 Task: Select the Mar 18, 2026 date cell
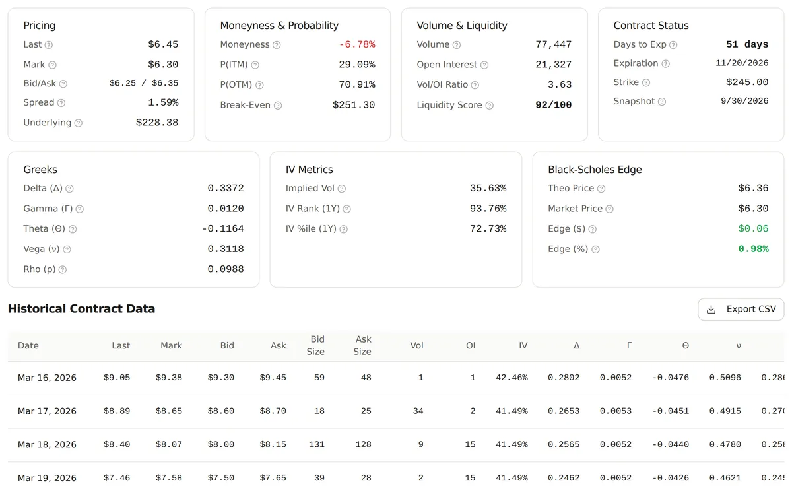[47, 444]
